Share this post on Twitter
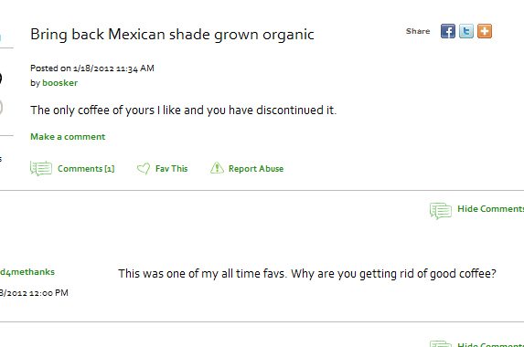Image resolution: width=524 pixels, height=347 pixels. (466, 31)
